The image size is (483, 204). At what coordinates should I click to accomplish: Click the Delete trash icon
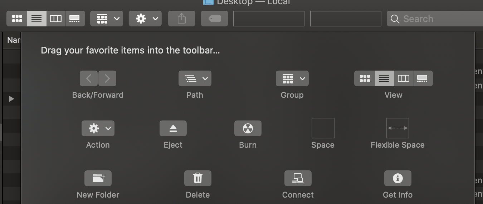(x=198, y=178)
